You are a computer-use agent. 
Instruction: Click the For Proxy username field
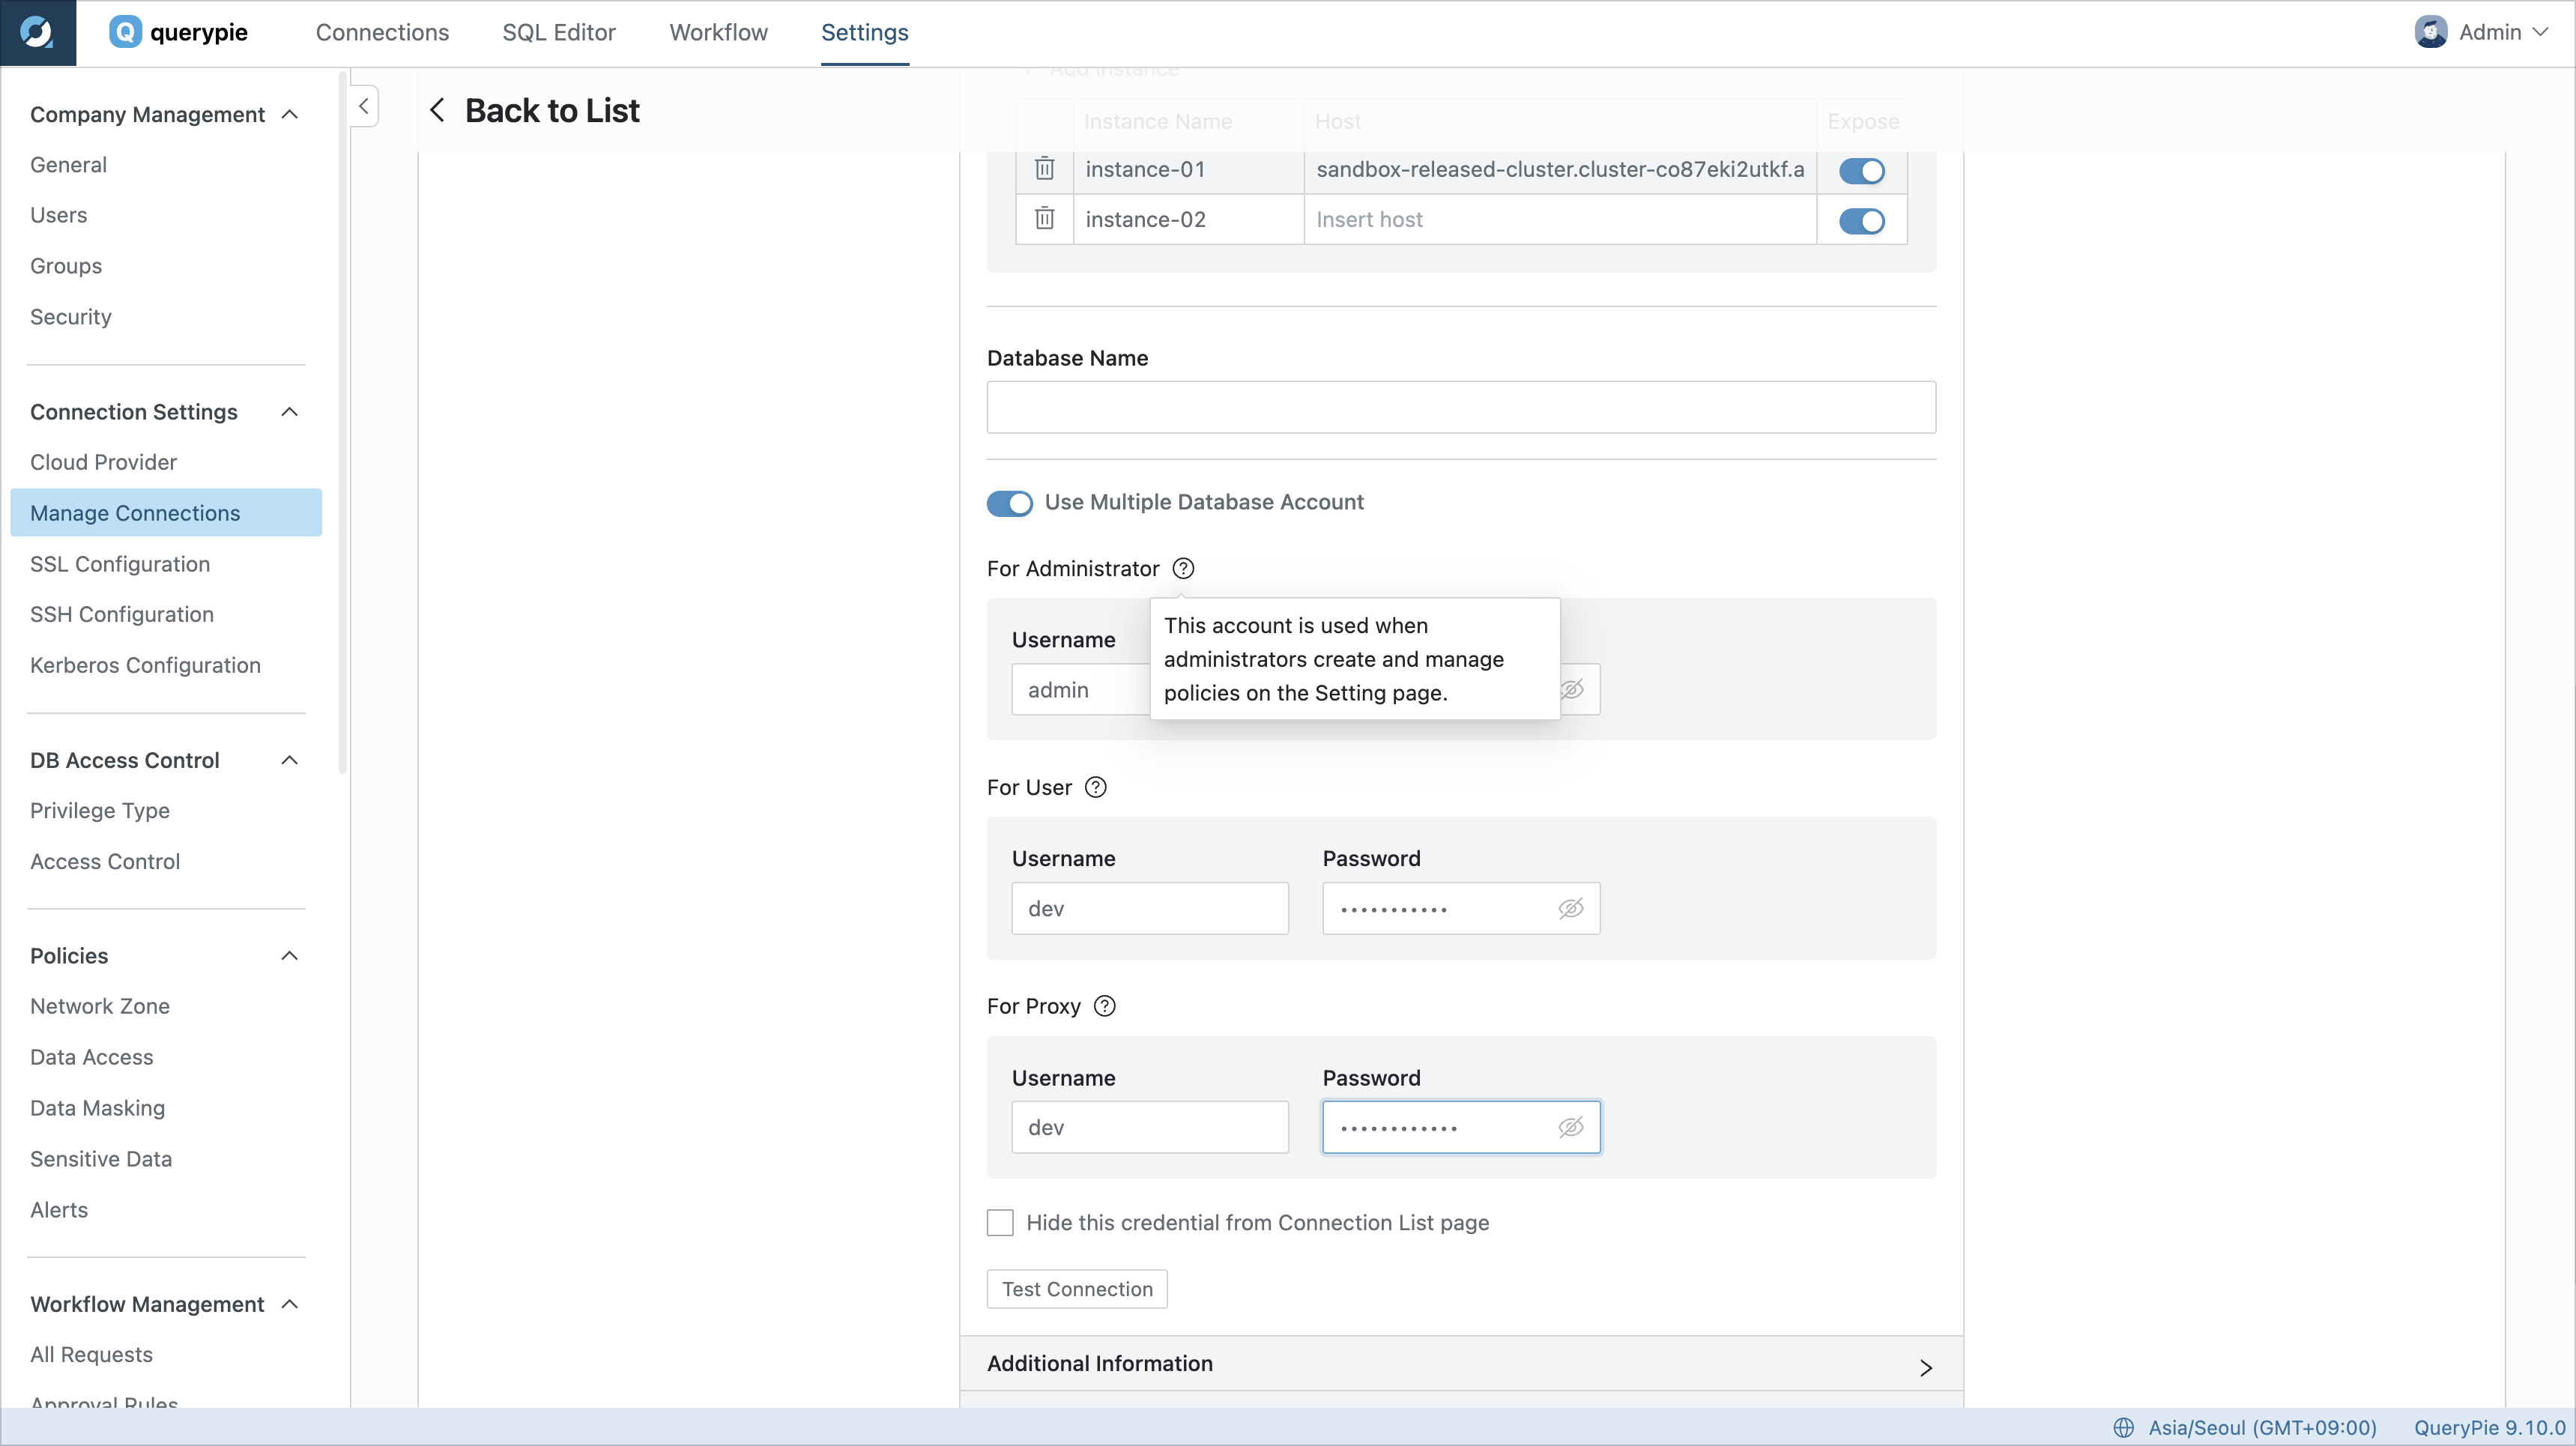coord(1150,1127)
